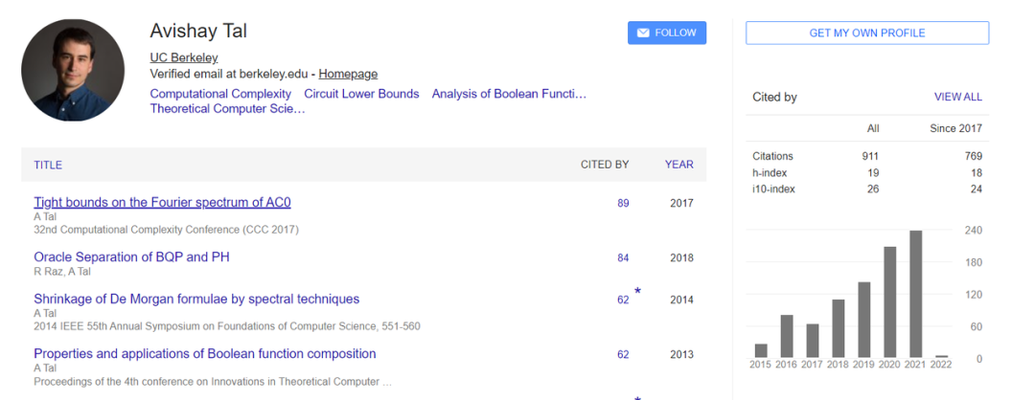Screen dimensions: 1035x400
Task: Open Shrinkage of De Morgan formulae paper
Action: point(196,299)
